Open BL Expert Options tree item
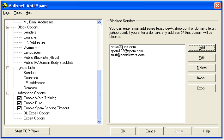 pos(37,113)
